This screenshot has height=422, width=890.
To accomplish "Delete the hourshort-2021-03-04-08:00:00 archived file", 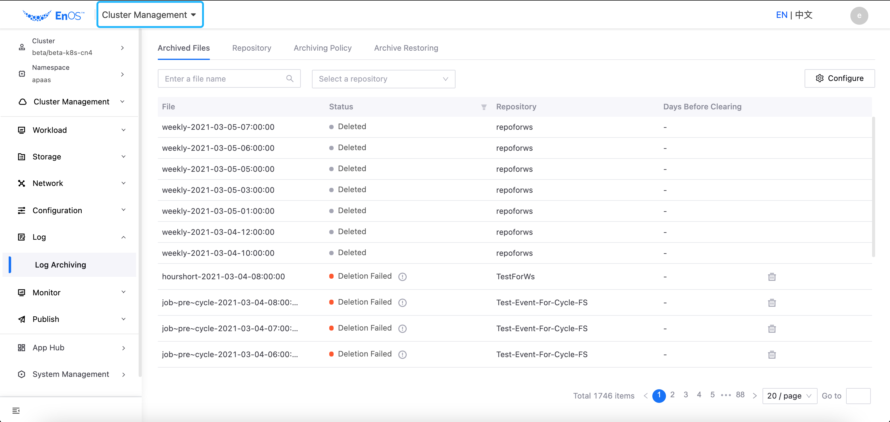I will 771,277.
